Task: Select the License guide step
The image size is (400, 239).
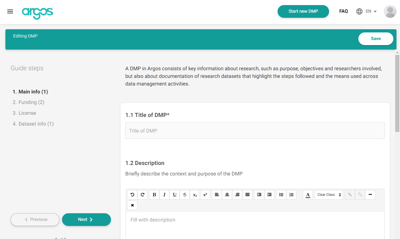Action: (x=27, y=113)
